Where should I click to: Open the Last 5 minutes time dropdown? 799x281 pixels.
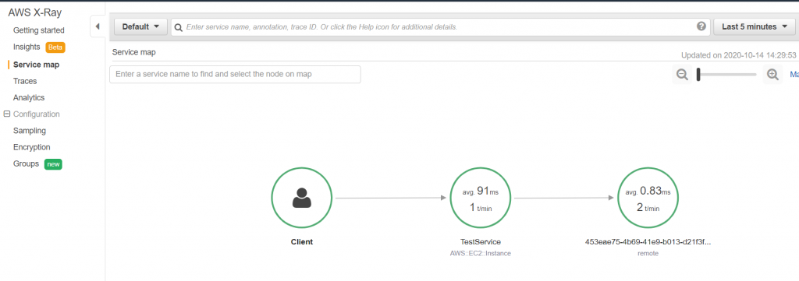point(755,26)
